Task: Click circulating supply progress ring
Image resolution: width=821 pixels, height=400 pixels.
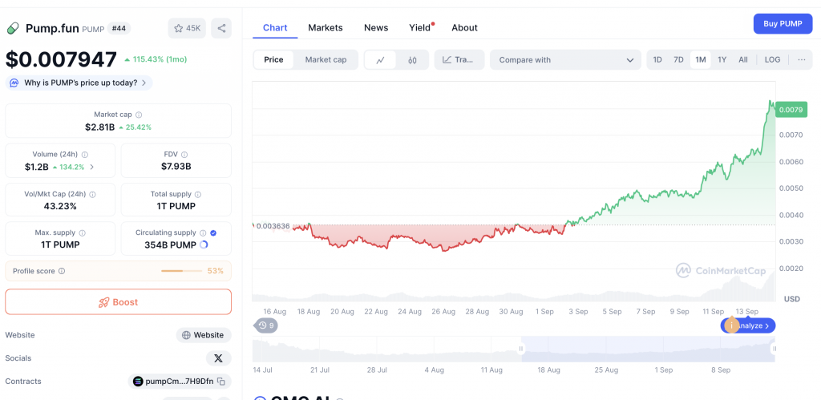Action: click(x=204, y=244)
